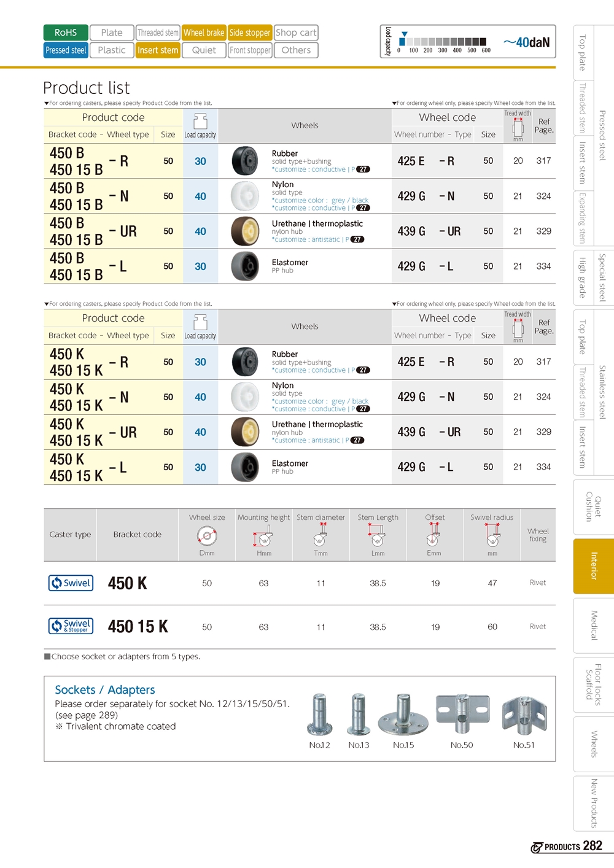This screenshot has width=614, height=868.
Task: Click the Swivel caster type badge for 450 K
Action: click(71, 583)
